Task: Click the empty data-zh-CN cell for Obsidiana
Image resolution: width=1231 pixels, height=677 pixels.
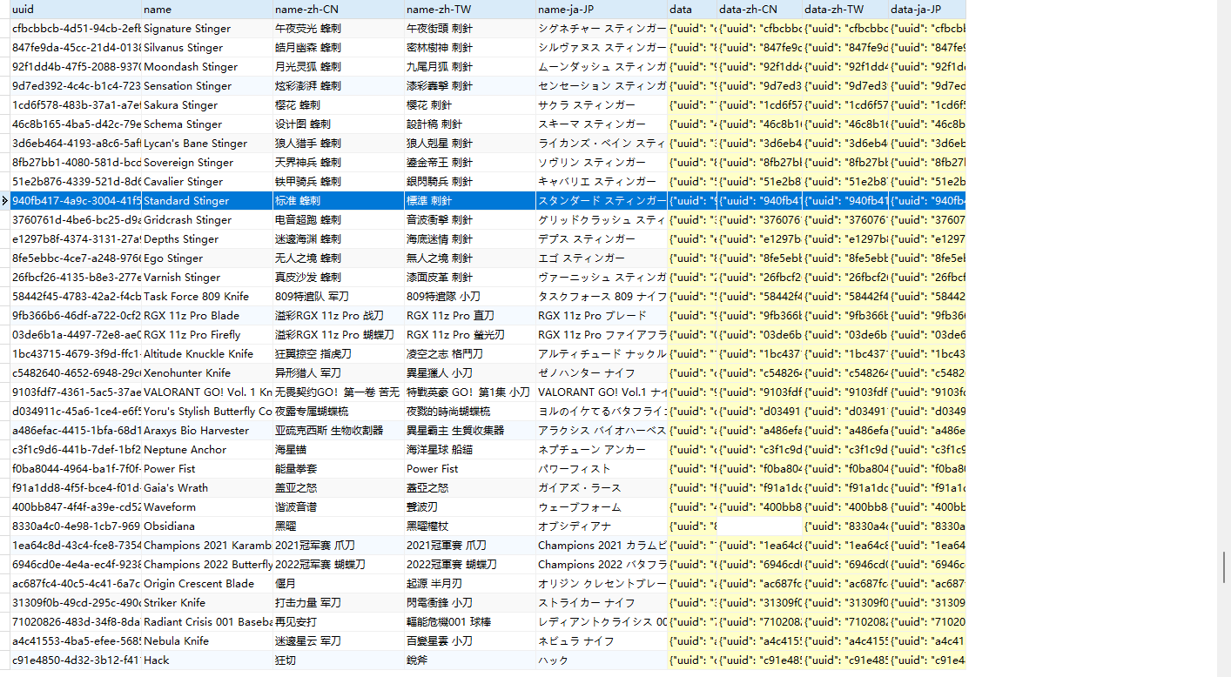Action: [x=759, y=526]
